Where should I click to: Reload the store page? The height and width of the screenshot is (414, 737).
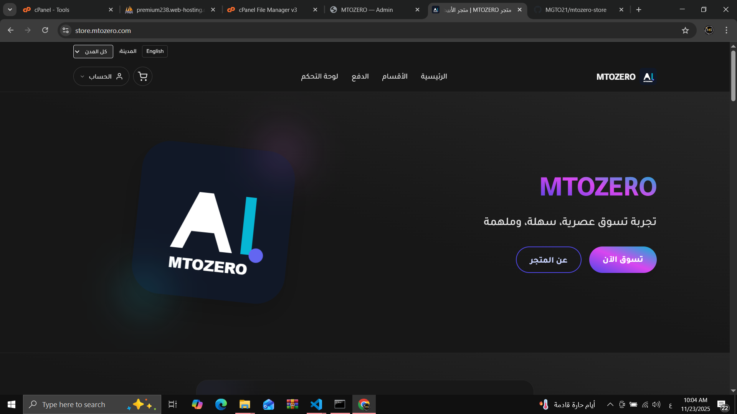click(x=45, y=30)
